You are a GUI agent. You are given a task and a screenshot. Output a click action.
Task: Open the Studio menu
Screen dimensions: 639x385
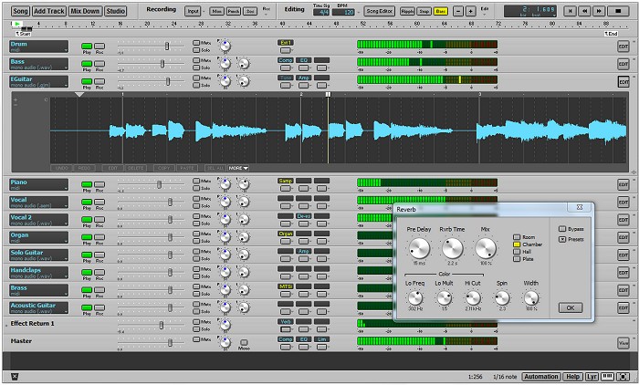pos(116,11)
